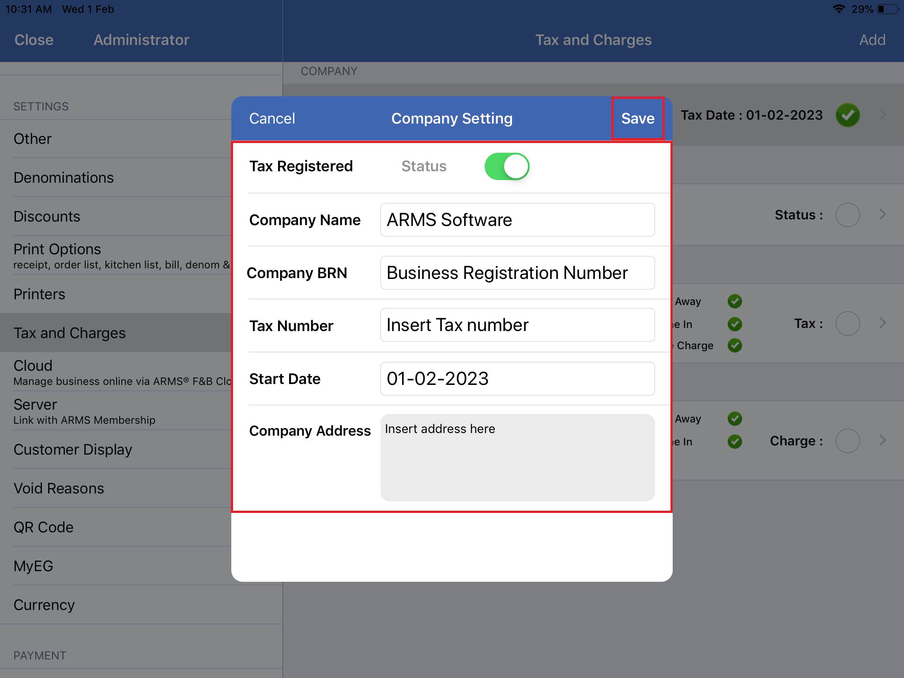Click top Away green checkmark icon

(x=734, y=301)
